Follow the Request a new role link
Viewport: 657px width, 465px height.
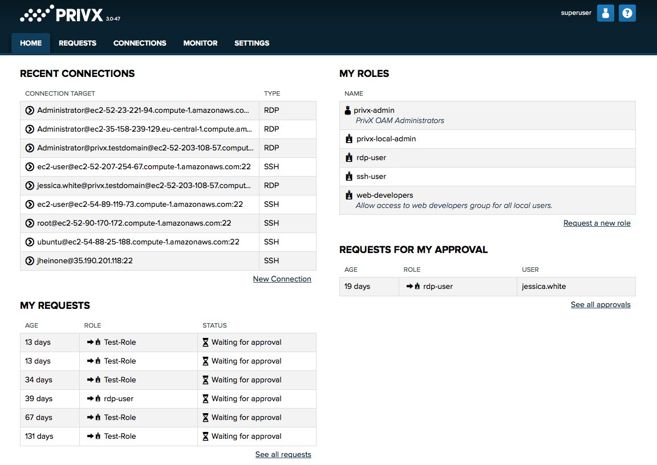(597, 223)
